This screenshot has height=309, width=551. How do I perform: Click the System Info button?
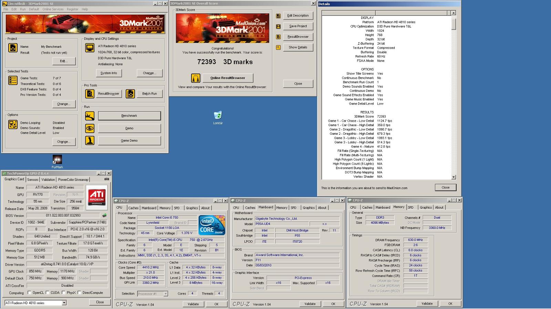tap(109, 73)
